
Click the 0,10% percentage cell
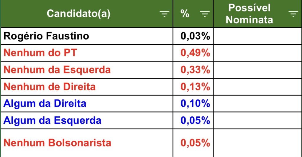(193, 104)
